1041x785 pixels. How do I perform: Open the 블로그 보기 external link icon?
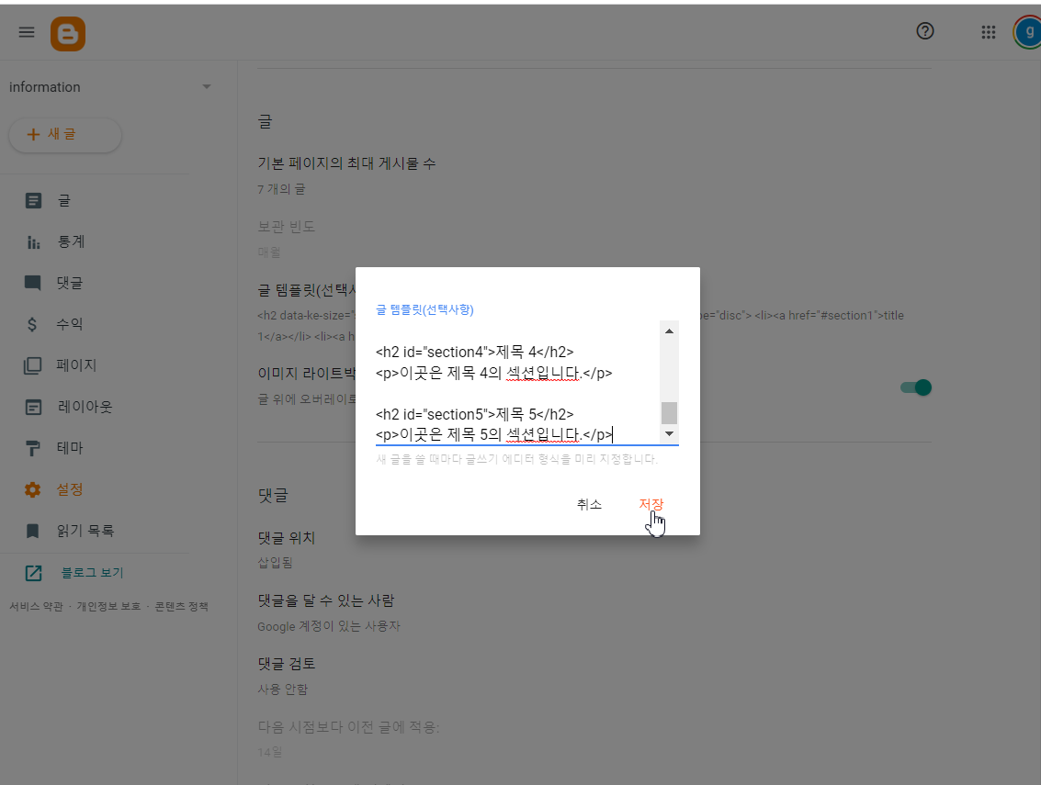click(32, 574)
